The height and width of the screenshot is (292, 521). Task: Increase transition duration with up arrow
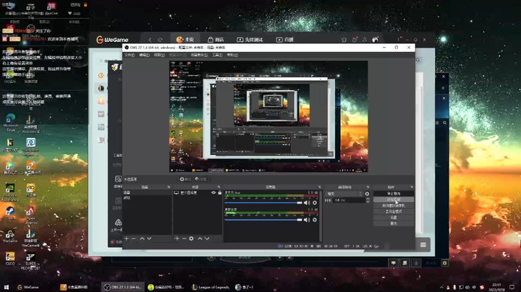coord(368,199)
